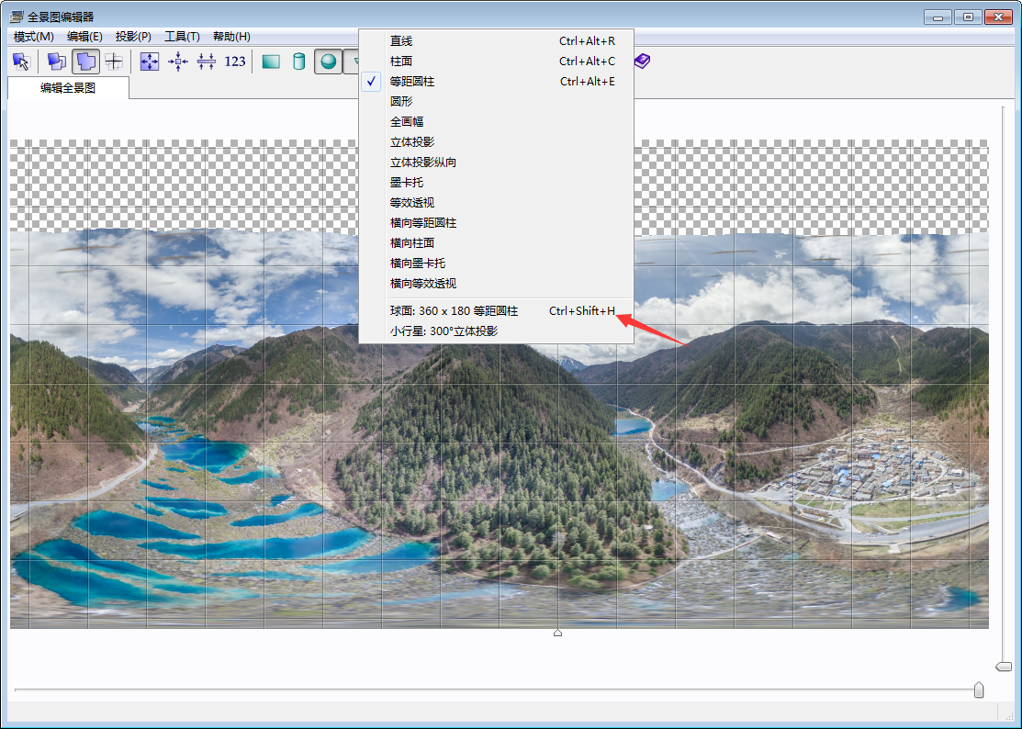The height and width of the screenshot is (729, 1022).
Task: Select 横向墨卡托 projection from the menu
Action: point(496,264)
